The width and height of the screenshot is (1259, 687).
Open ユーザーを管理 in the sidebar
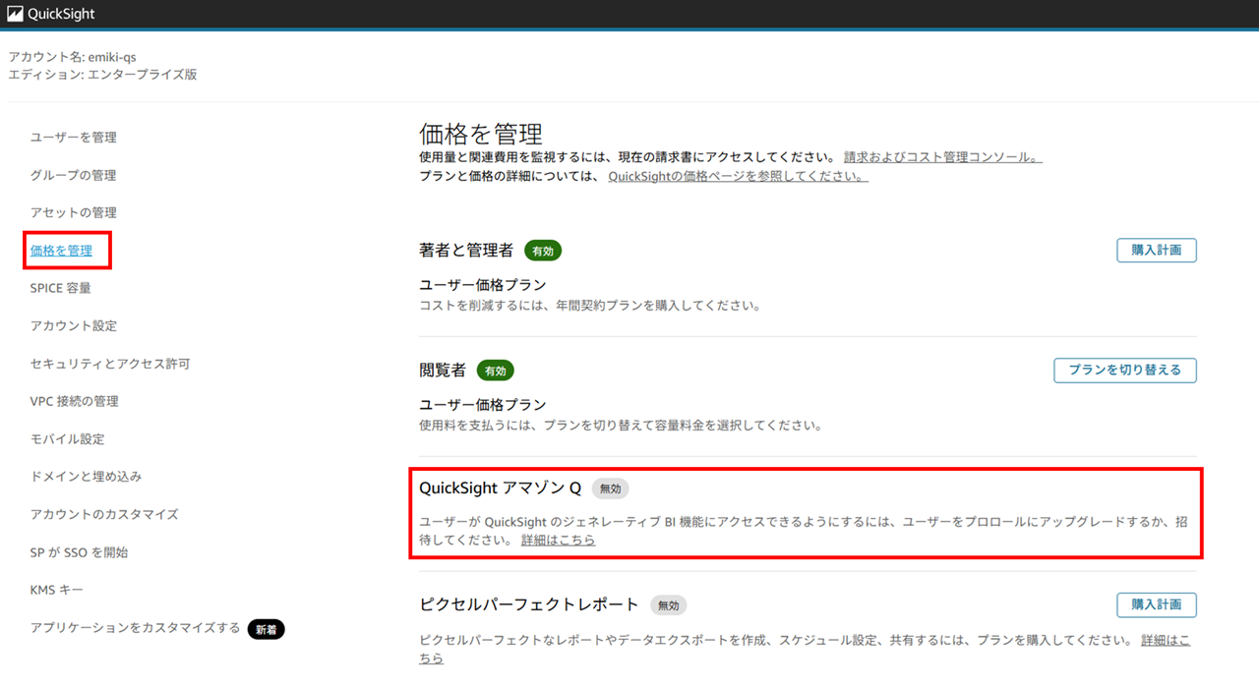(x=74, y=138)
